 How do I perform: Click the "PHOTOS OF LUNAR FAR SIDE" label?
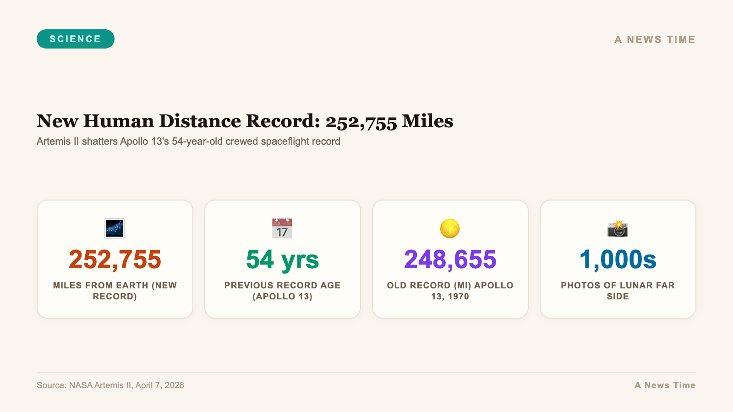[618, 291]
